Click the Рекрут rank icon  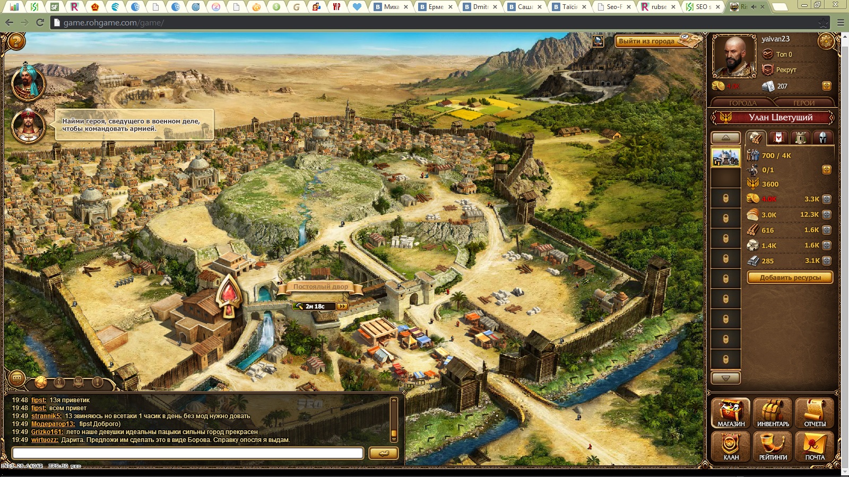(x=767, y=69)
